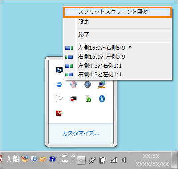Click the red Adobe Acrobat tray icon

[x=59, y=113]
